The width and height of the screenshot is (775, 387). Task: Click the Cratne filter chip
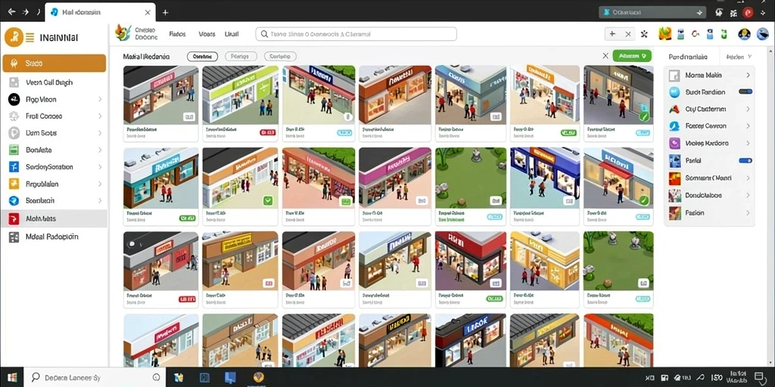[202, 56]
